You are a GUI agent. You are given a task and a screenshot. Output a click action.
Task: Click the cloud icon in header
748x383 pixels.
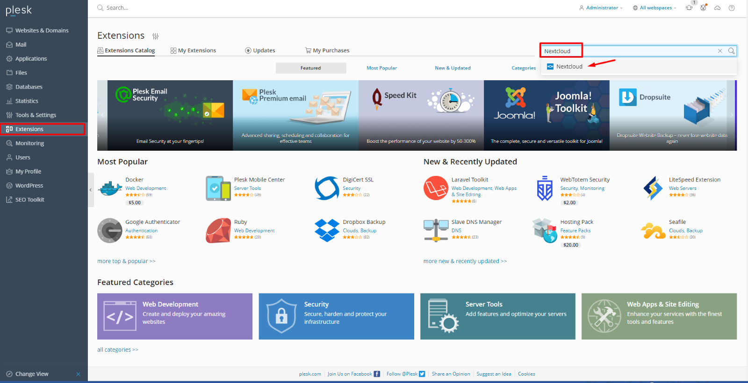point(717,8)
